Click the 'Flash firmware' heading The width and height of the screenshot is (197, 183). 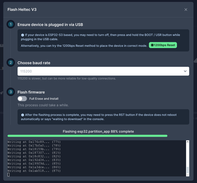point(31,92)
